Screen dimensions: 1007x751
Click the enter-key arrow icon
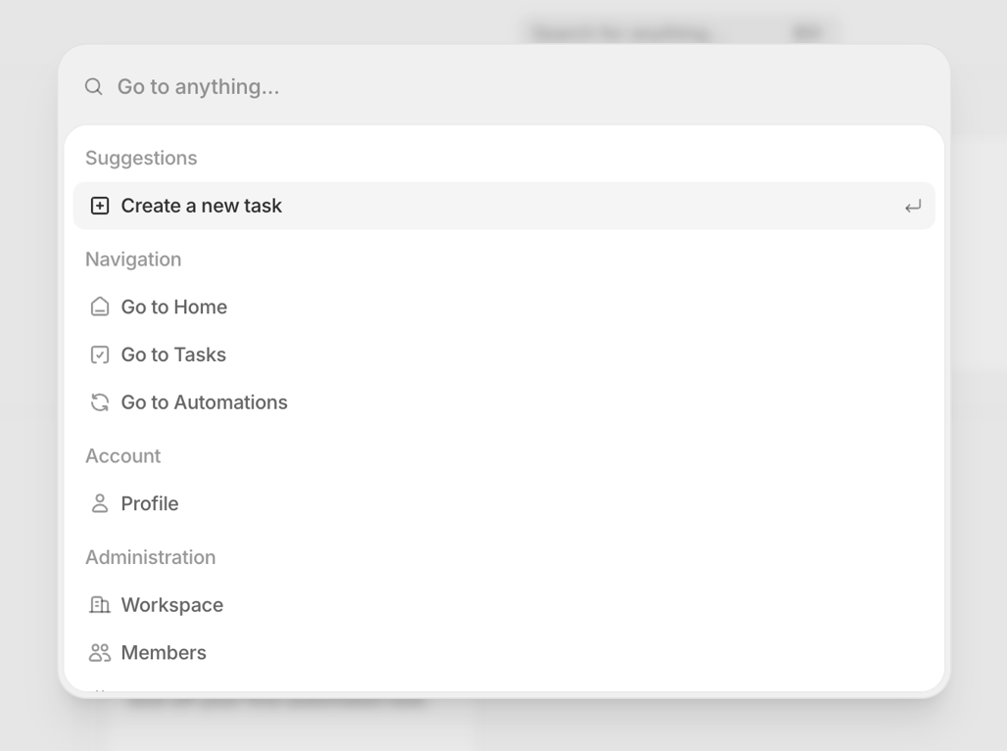click(913, 206)
